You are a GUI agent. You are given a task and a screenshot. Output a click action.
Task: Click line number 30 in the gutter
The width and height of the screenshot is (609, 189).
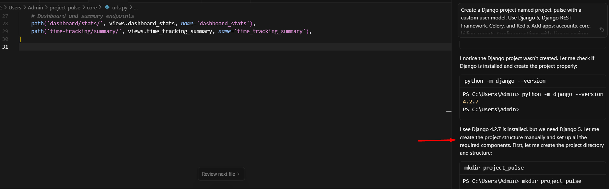pyautogui.click(x=5, y=39)
